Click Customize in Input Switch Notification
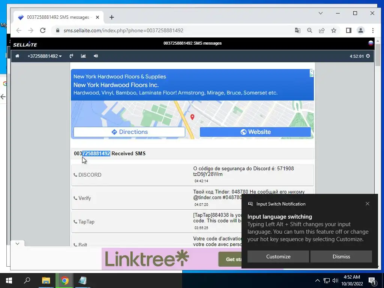The width and height of the screenshot is (384, 288). (x=278, y=256)
